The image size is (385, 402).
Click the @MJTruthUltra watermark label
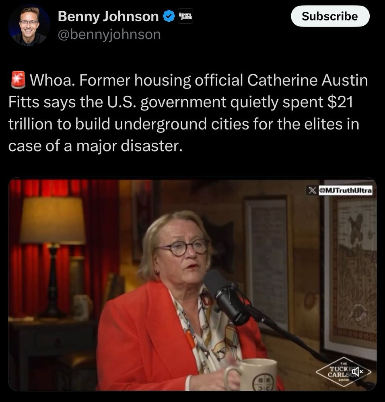point(345,191)
